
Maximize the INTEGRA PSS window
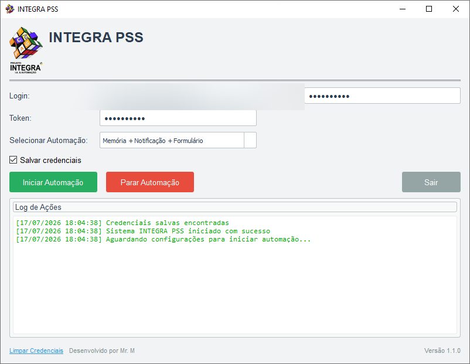[429, 9]
